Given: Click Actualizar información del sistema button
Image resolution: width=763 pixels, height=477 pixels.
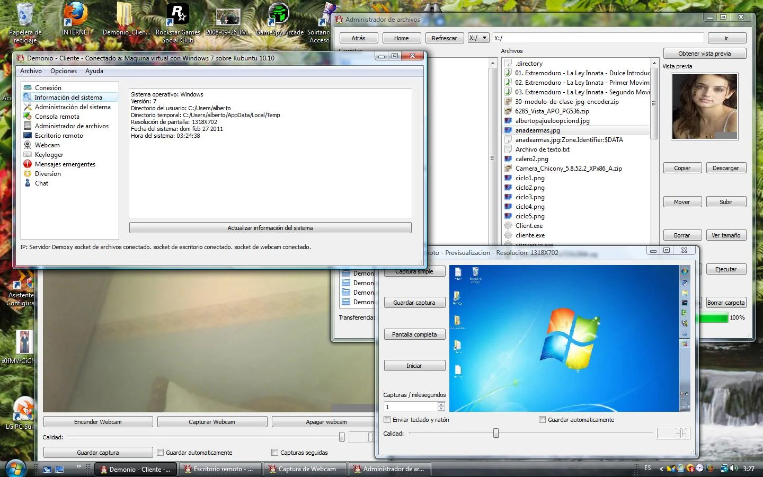Looking at the screenshot, I should [270, 228].
